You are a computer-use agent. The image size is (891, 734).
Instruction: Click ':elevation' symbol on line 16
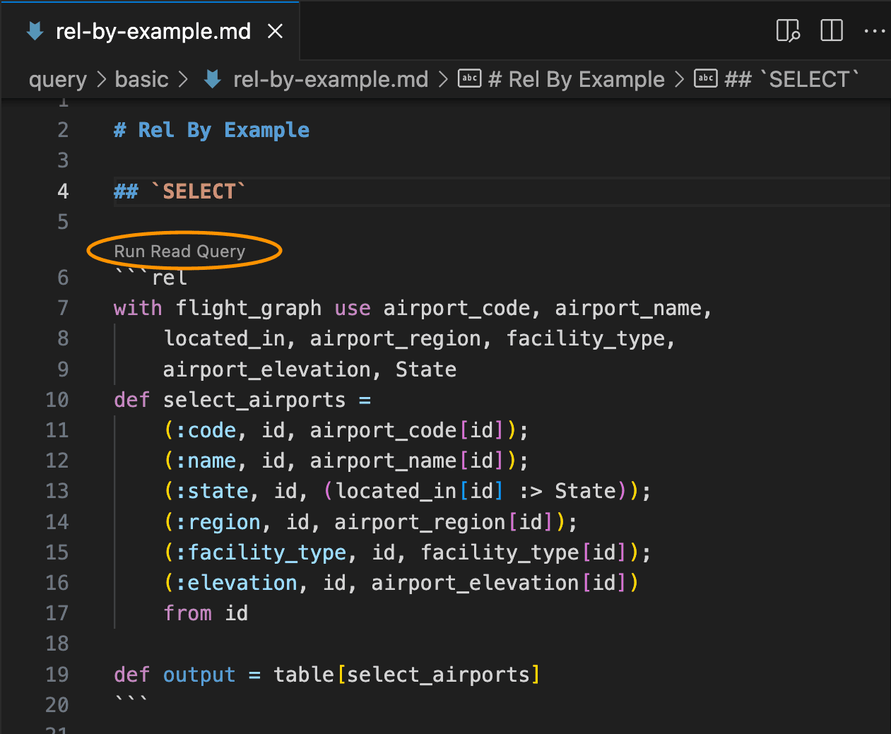tap(236, 583)
